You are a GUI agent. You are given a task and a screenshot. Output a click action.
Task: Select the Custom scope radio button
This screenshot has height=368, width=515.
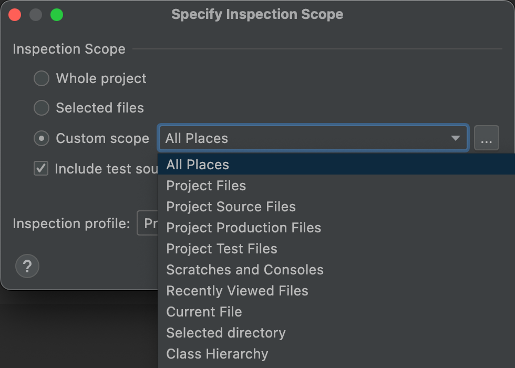click(41, 138)
